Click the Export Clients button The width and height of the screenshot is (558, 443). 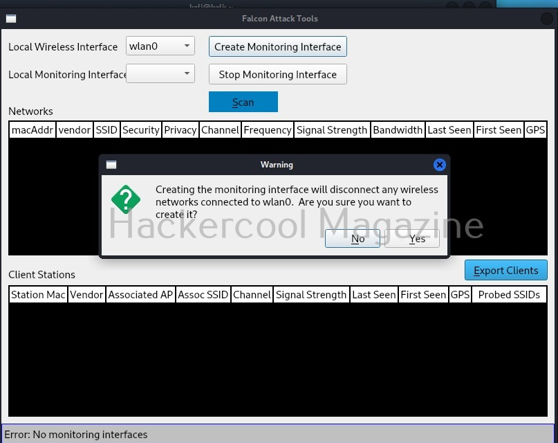pos(505,270)
